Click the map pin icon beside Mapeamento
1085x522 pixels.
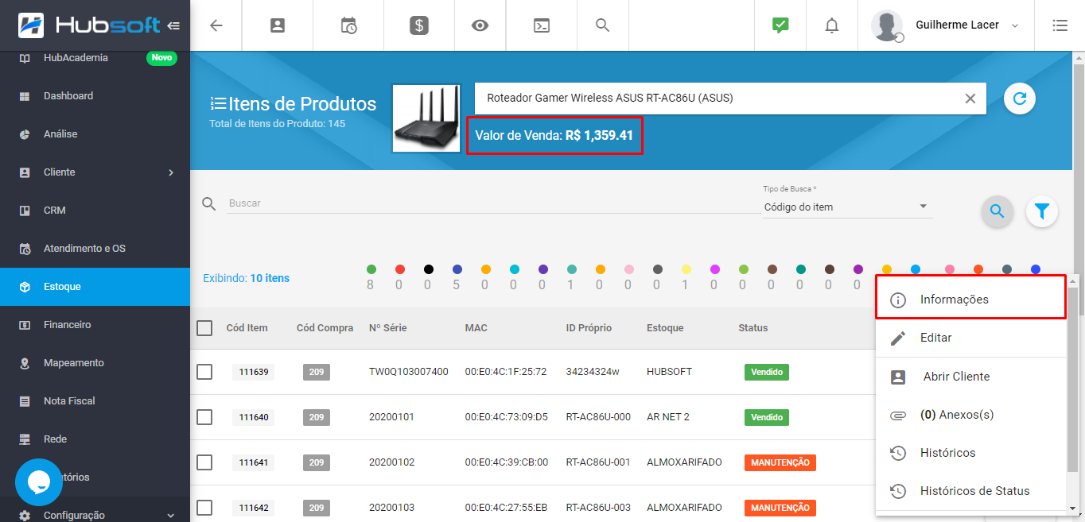(25, 363)
